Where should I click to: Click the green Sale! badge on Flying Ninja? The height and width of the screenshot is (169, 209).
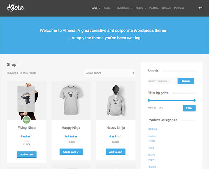tap(26, 120)
